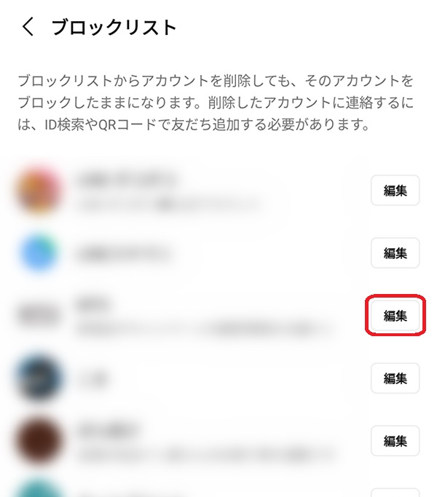Select the blurred name beside light blue avatar

[122, 254]
